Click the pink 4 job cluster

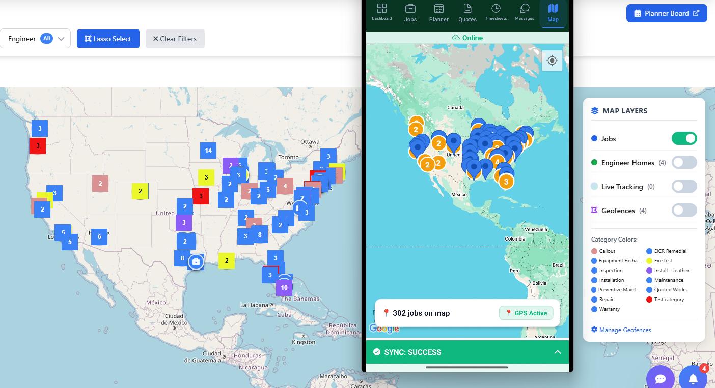(285, 186)
